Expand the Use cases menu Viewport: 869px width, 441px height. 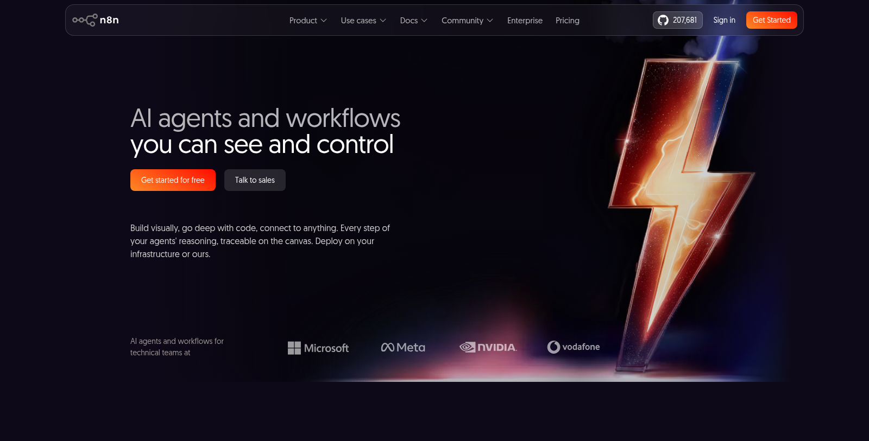(x=363, y=21)
